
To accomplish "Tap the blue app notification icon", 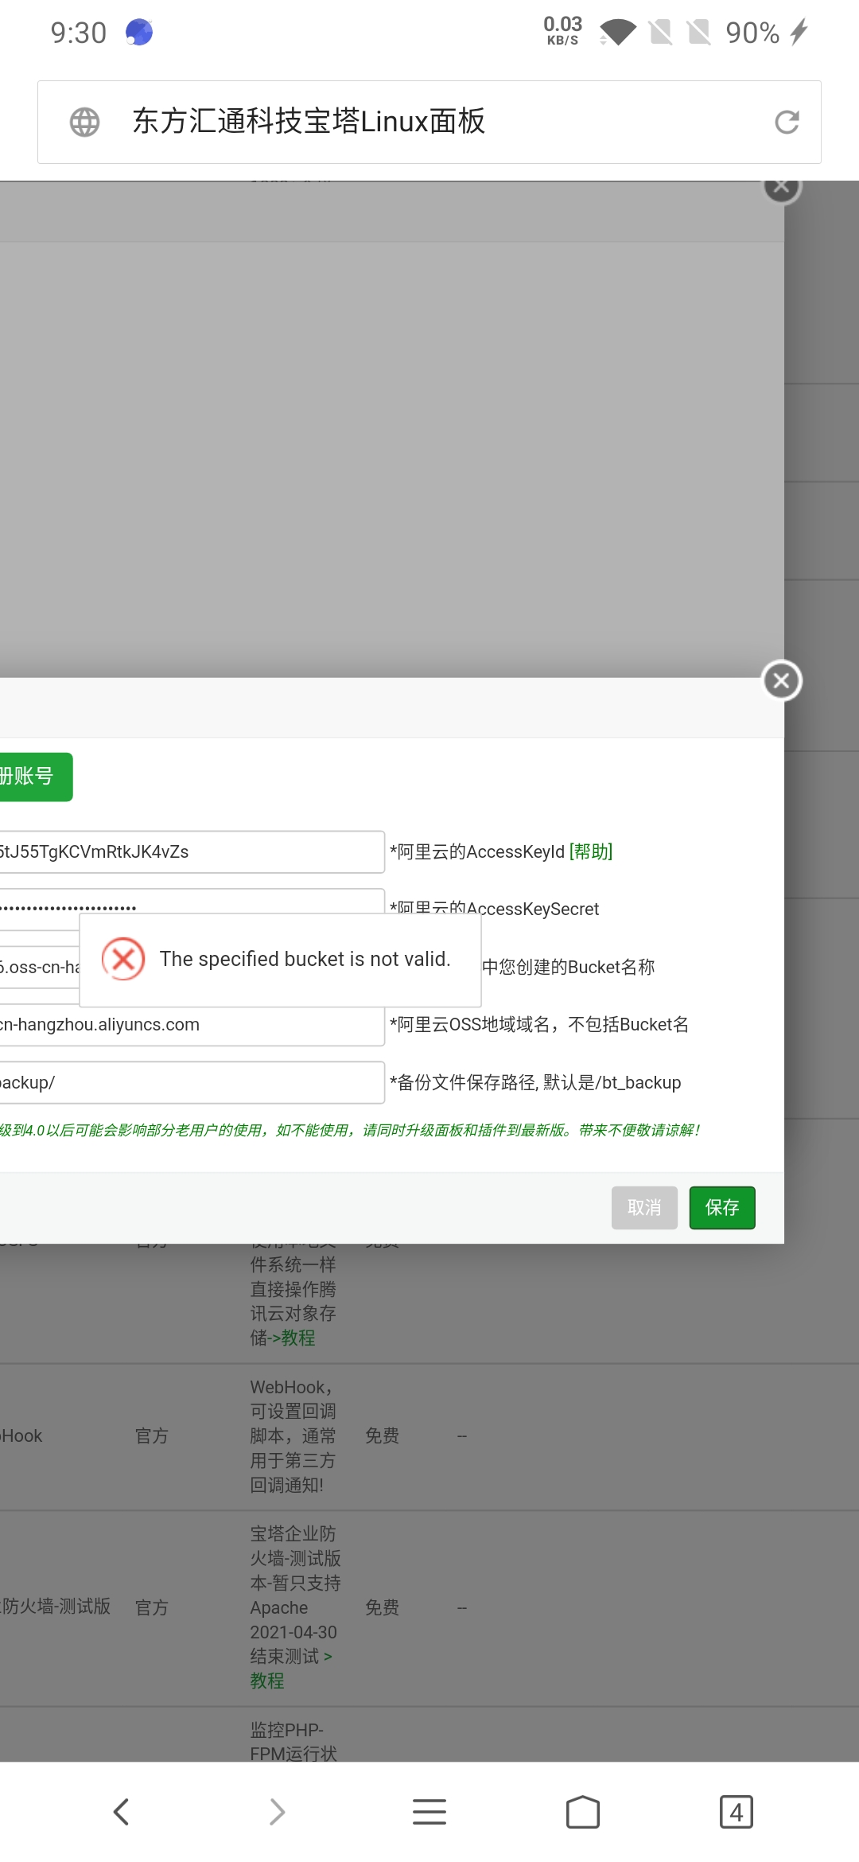I will [x=139, y=33].
